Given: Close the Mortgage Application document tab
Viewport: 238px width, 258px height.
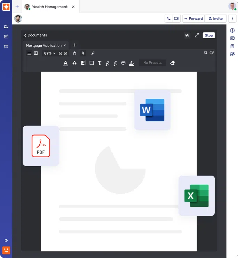Looking at the screenshot, I should (x=65, y=46).
